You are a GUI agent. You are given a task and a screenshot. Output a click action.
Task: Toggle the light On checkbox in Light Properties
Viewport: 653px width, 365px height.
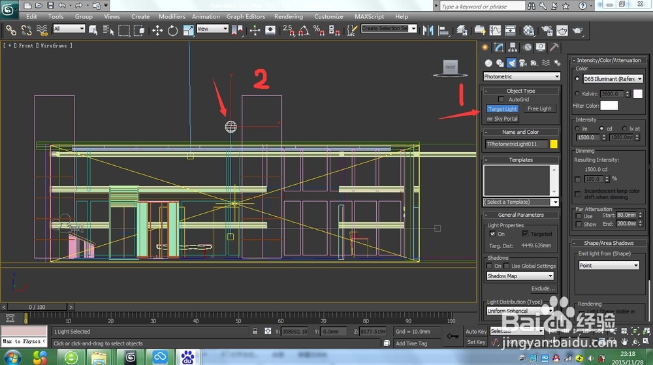[x=492, y=234]
